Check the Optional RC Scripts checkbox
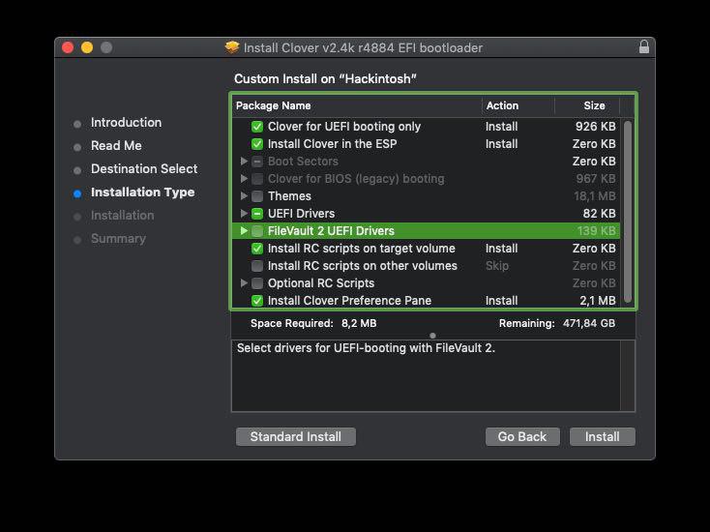710x532 pixels. [257, 283]
